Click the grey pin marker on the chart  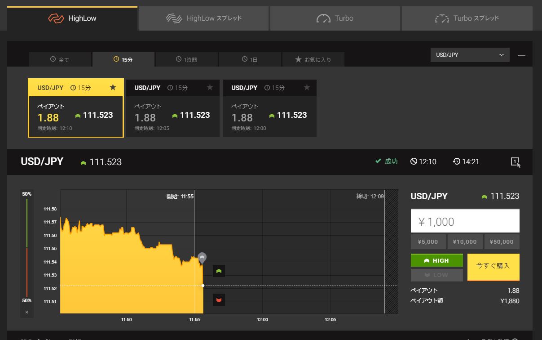[202, 258]
